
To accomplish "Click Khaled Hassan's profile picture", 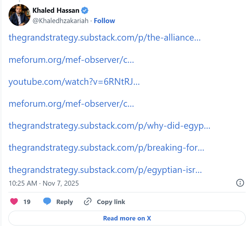I will (19, 15).
